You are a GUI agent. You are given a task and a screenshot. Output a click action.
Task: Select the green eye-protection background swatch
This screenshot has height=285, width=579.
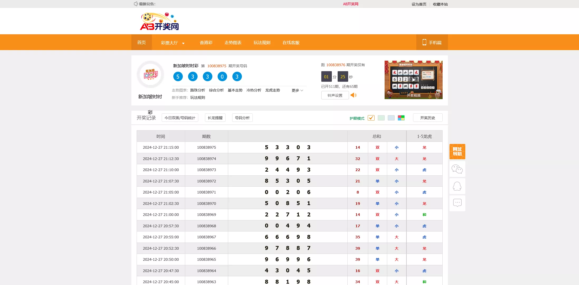[381, 118]
